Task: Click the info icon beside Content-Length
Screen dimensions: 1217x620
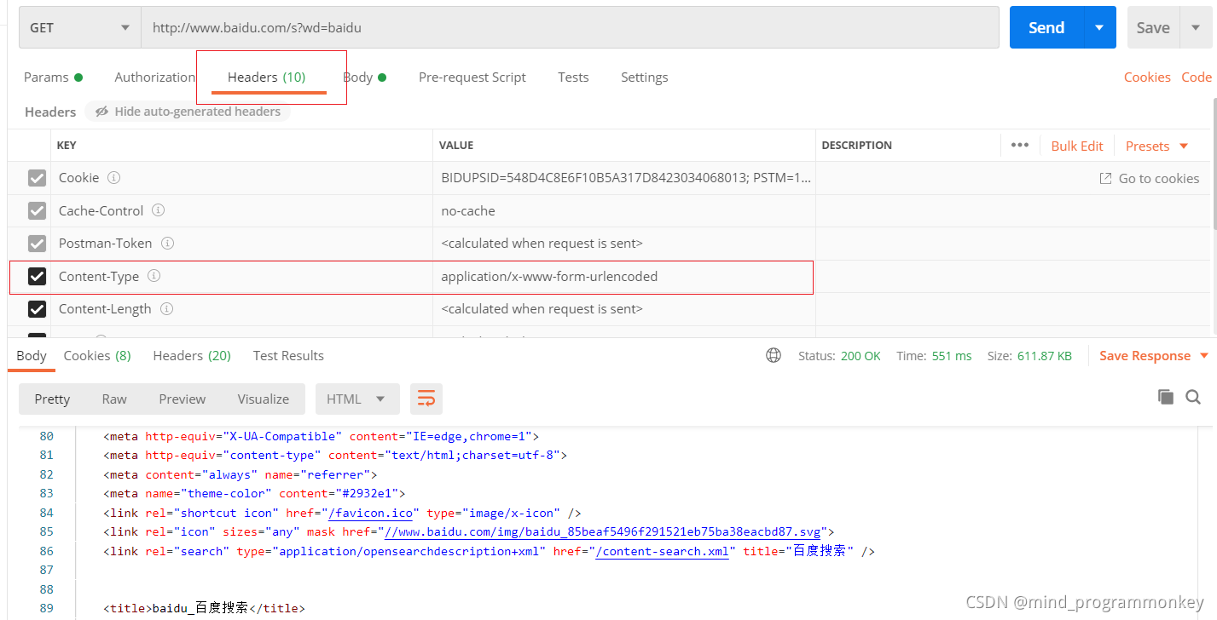Action: tap(167, 309)
